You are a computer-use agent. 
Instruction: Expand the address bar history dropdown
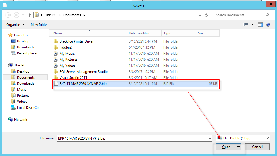[200, 15]
